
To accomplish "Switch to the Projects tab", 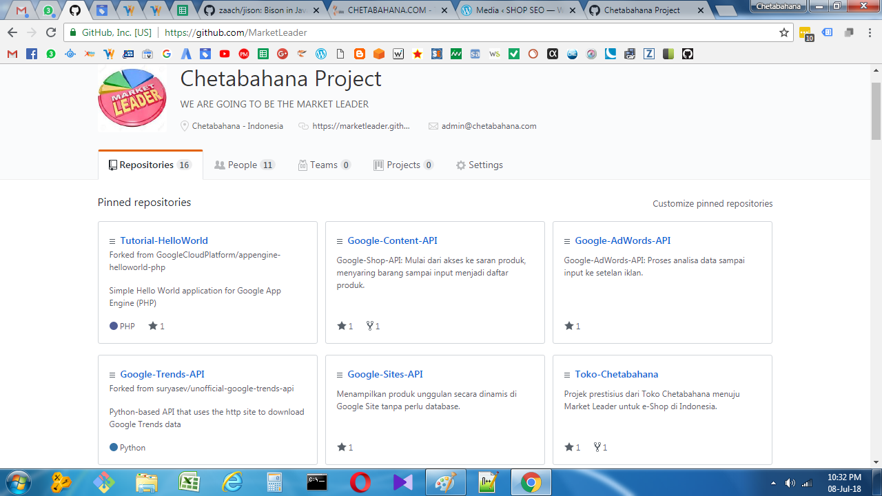I will click(x=403, y=165).
